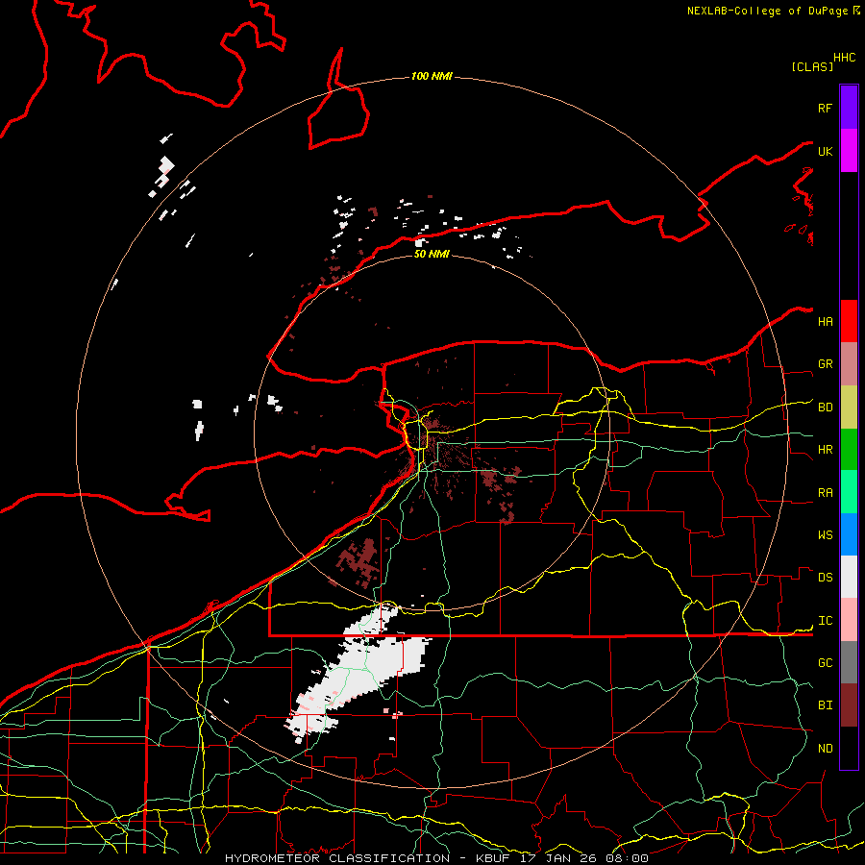Click the 50 NMI range ring label
Screen dimensions: 865x865
432,254
